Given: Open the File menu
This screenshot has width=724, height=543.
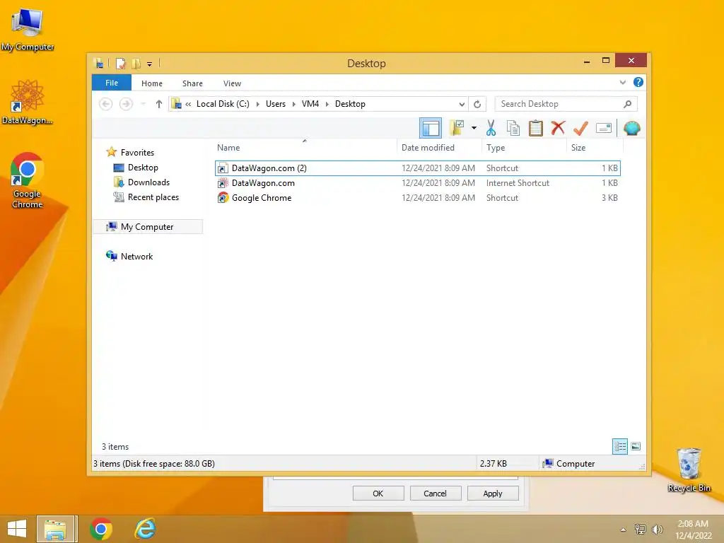Looking at the screenshot, I should (112, 83).
